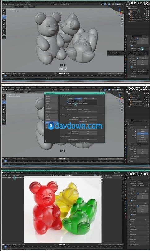Select the Move tool in 00:01:43 frame

(x=4, y=17)
